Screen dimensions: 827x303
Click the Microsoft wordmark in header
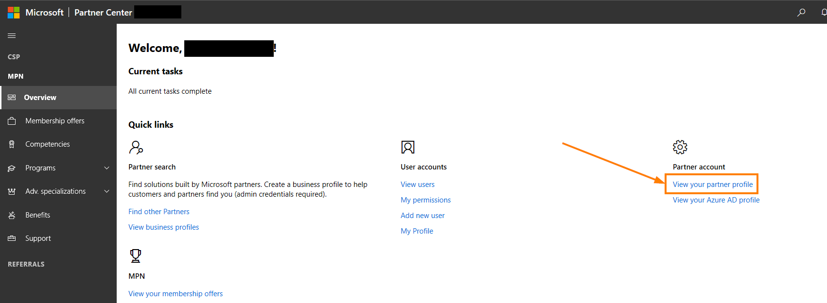click(x=45, y=13)
